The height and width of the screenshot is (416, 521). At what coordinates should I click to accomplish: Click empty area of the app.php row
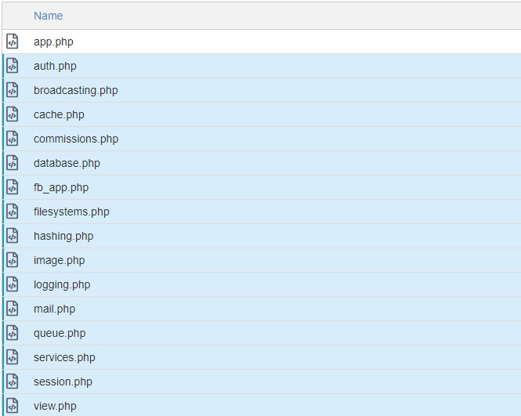(x=313, y=42)
